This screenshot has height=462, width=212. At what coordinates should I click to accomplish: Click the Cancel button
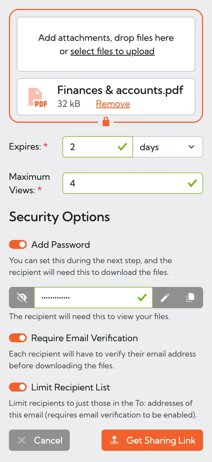tap(39, 440)
